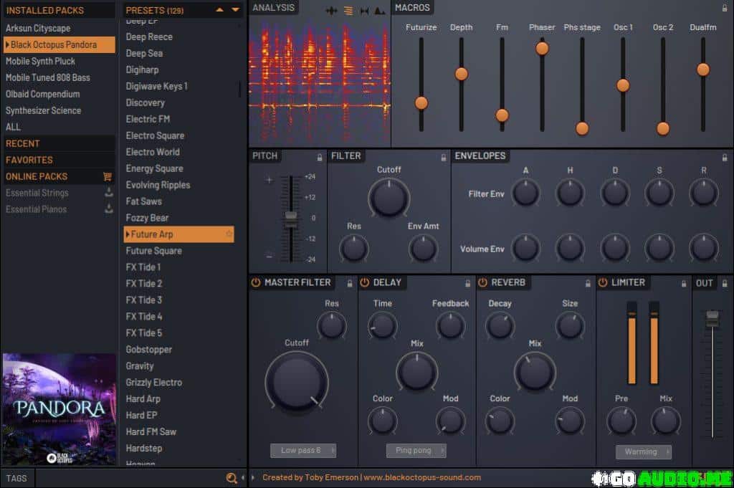Open the preset search magnifier
734x488 pixels.
point(231,477)
